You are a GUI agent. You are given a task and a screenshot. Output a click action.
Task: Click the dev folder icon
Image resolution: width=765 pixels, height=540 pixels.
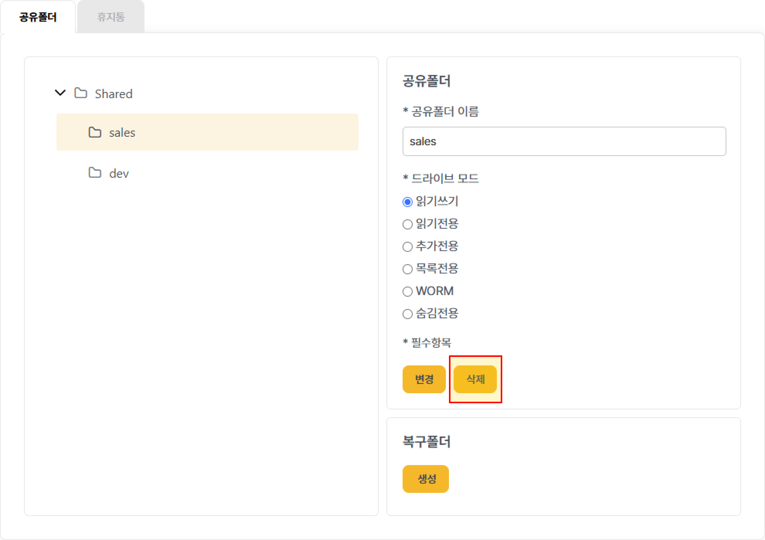pos(95,173)
